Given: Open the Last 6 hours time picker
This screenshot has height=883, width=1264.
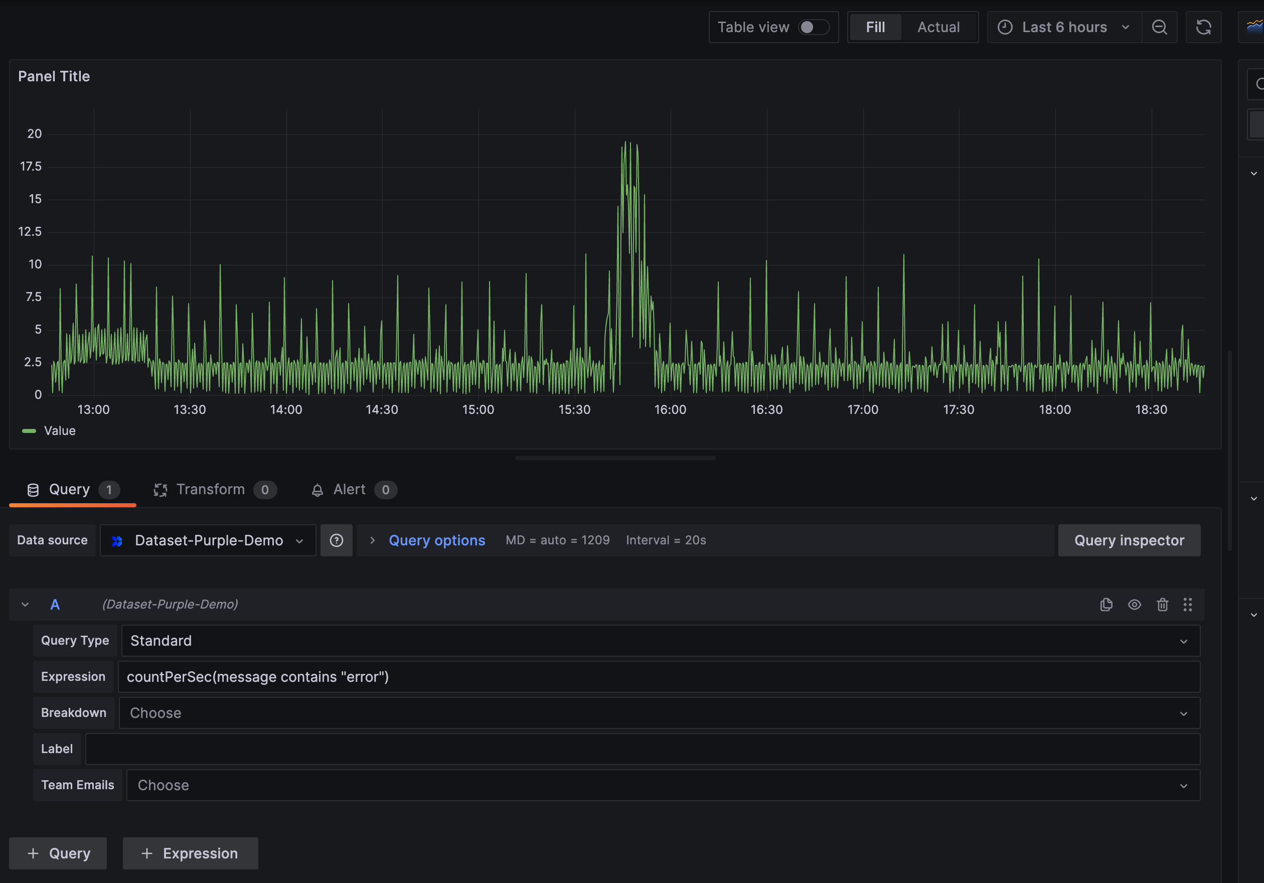Looking at the screenshot, I should point(1063,27).
